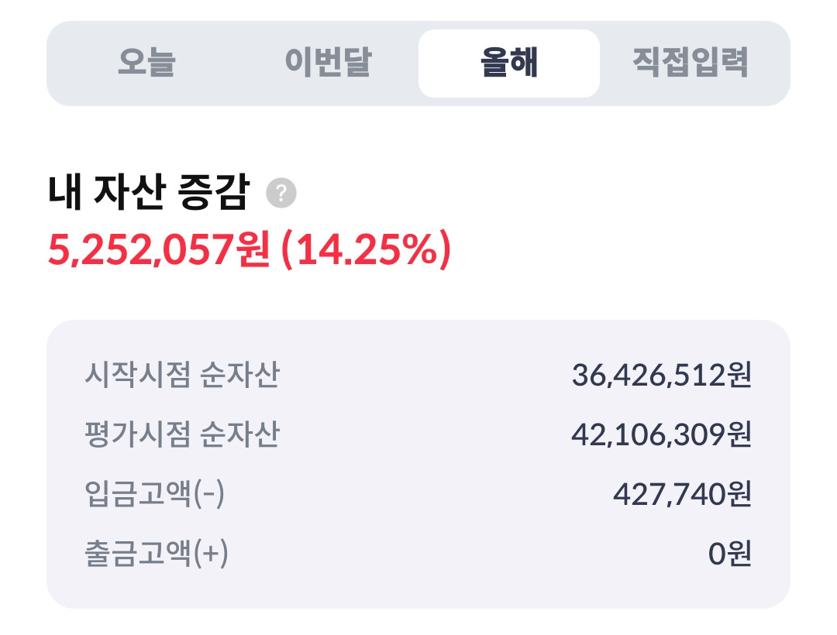Tap the 427,740원 deposit amount

(682, 494)
